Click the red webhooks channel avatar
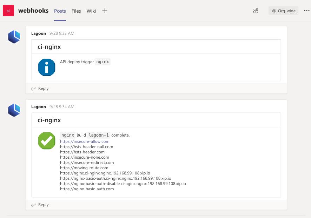The height and width of the screenshot is (218, 311). [8, 11]
